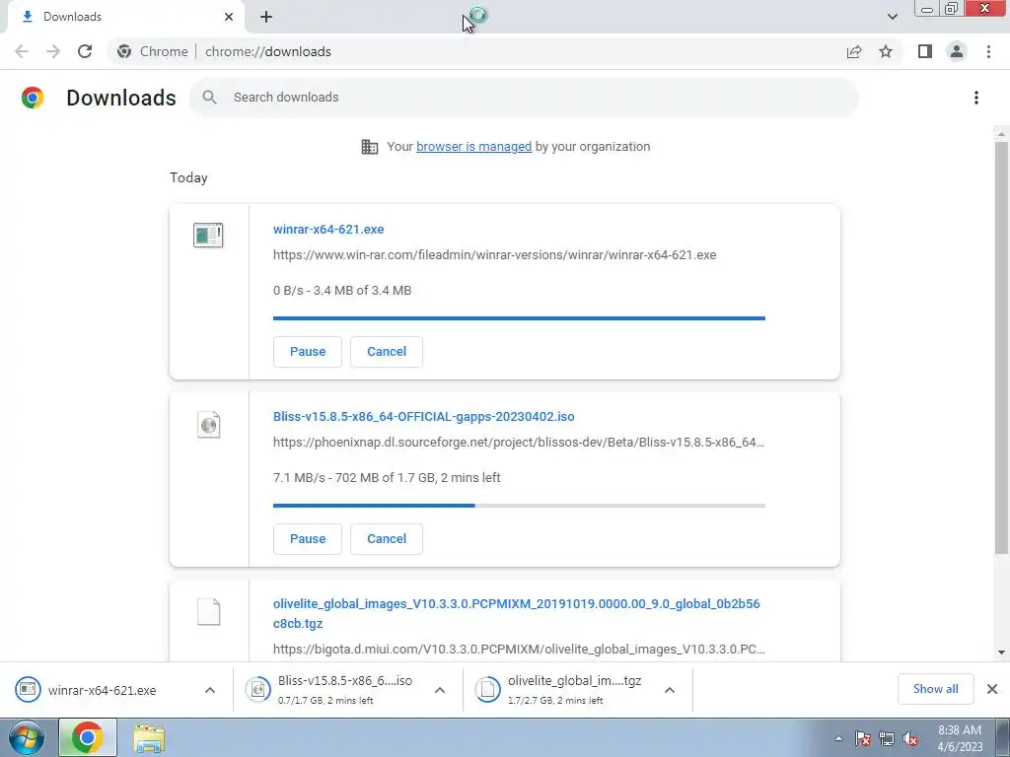Select the Downloads tab

pos(125,17)
